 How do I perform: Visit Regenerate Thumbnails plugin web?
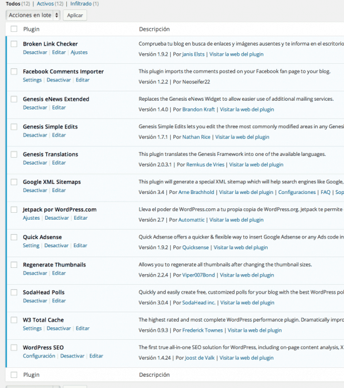[x=247, y=275]
